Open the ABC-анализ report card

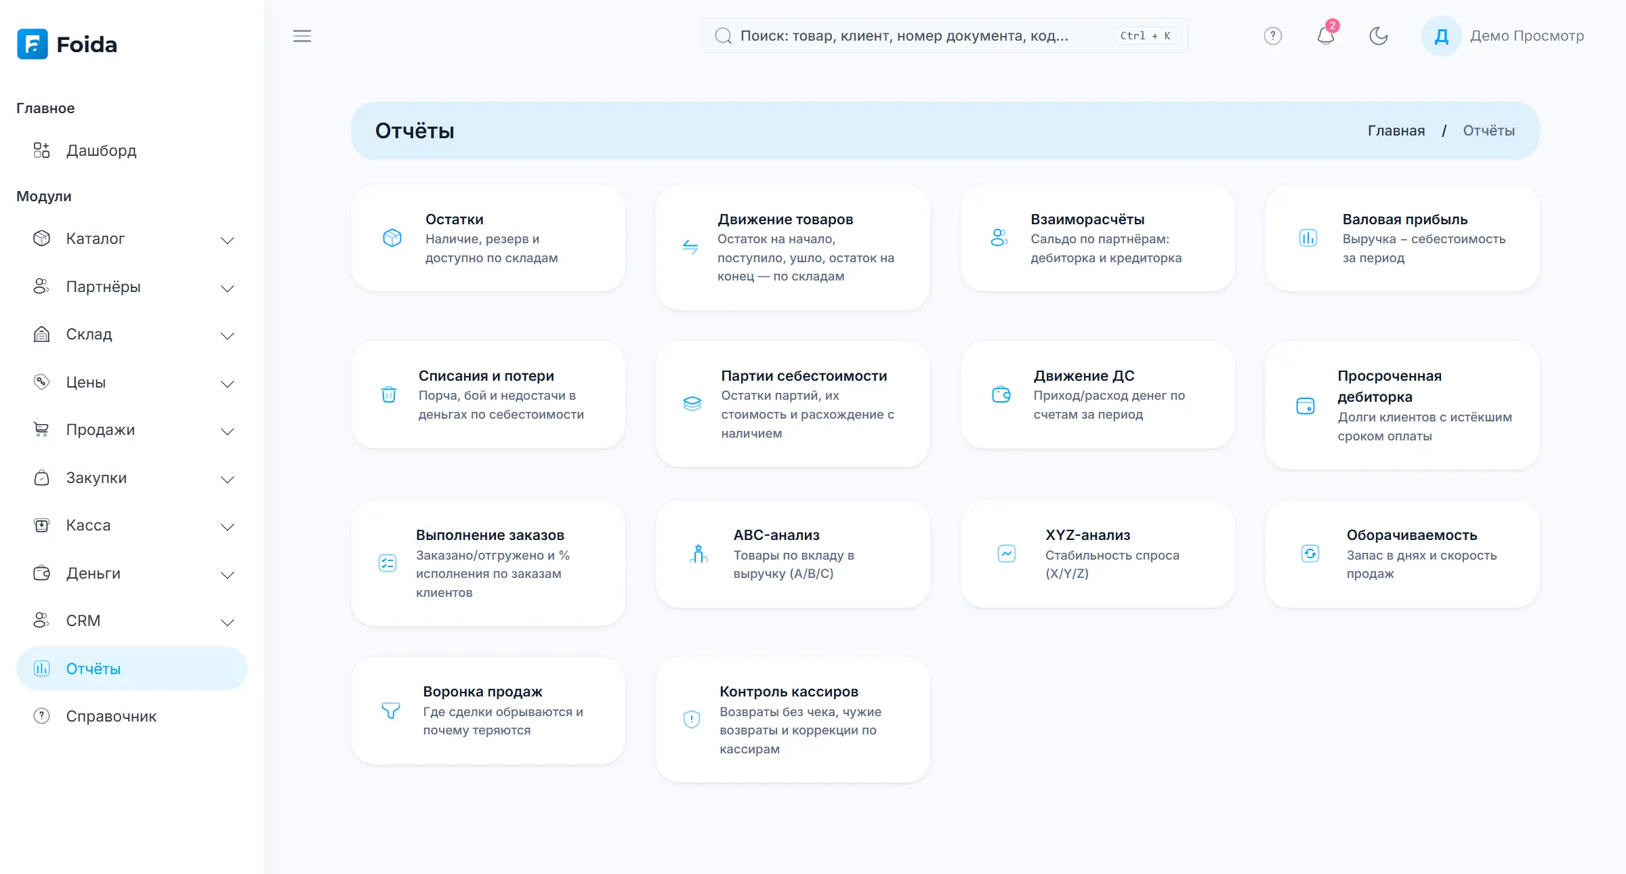tap(793, 554)
